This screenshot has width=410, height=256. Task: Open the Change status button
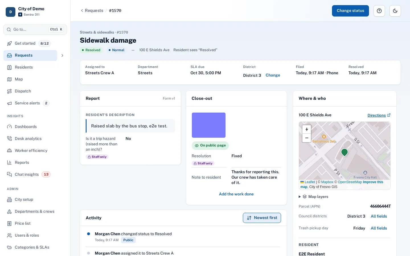[x=350, y=11]
